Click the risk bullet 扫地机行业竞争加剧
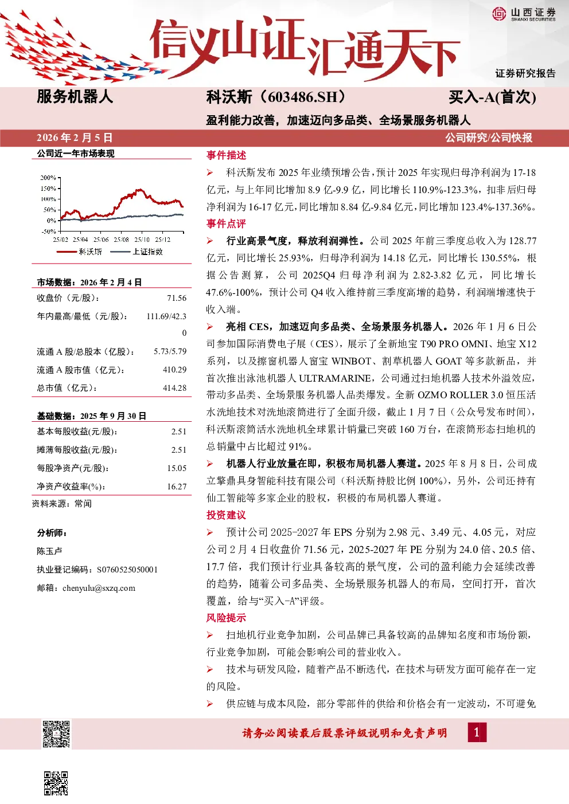 [x=371, y=644]
